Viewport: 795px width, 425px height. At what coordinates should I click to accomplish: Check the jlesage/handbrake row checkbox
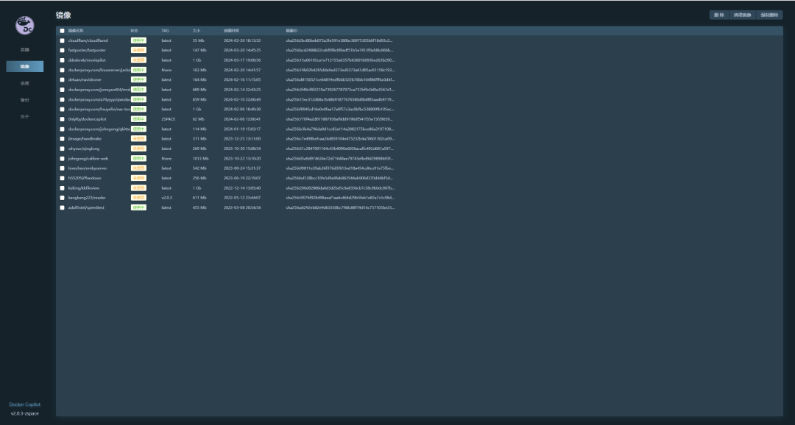[x=61, y=138]
